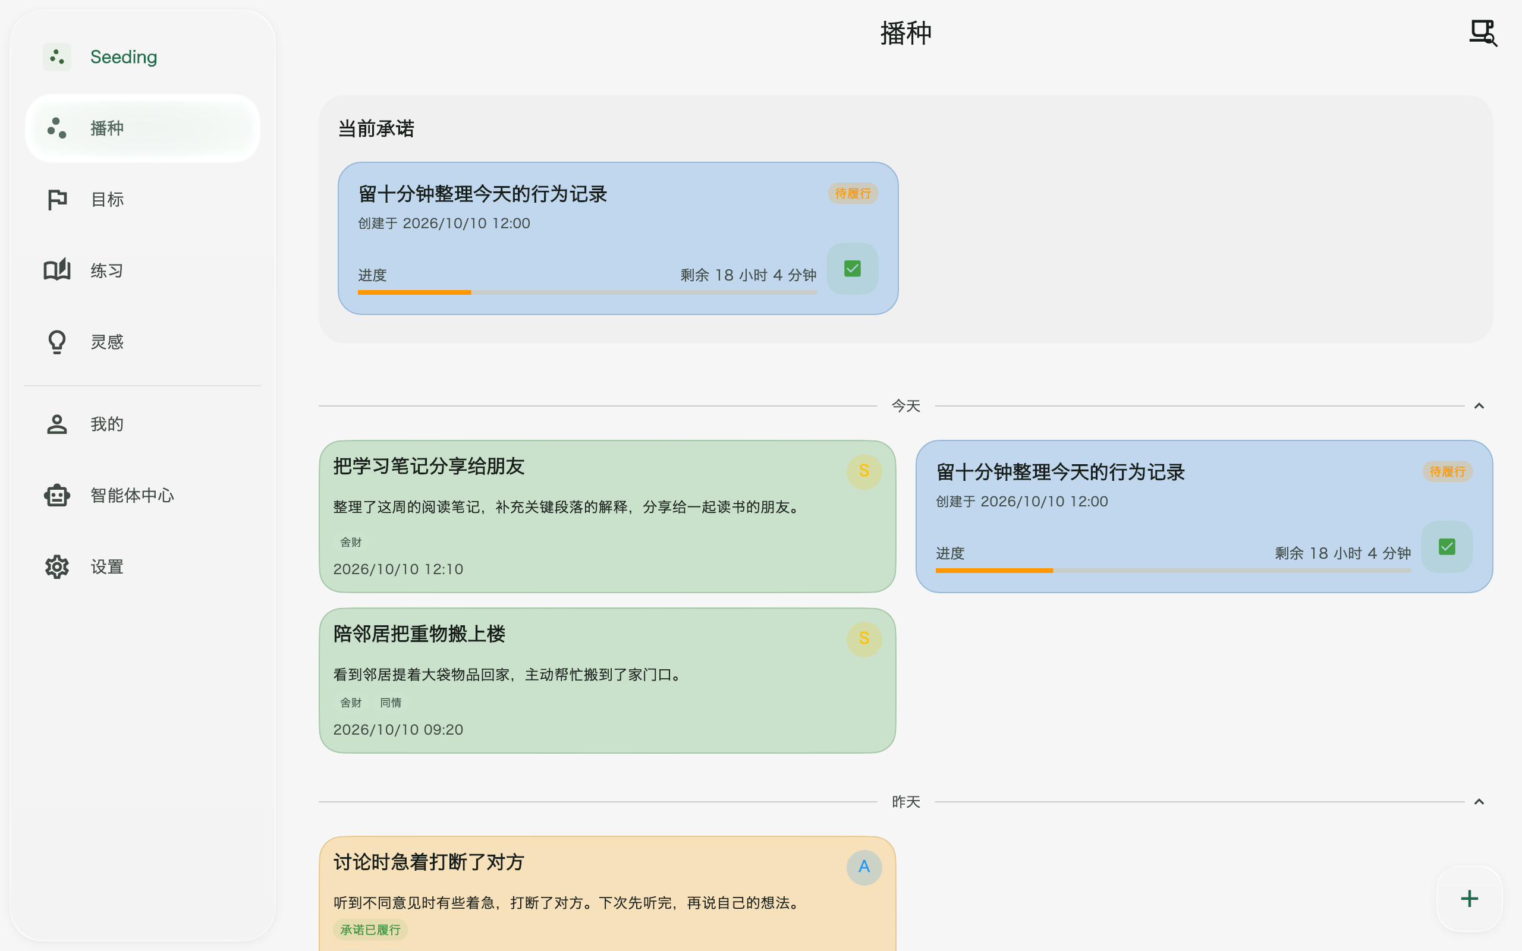Open the 设置 menu label
This screenshot has height=951, width=1522.
pyautogui.click(x=107, y=566)
